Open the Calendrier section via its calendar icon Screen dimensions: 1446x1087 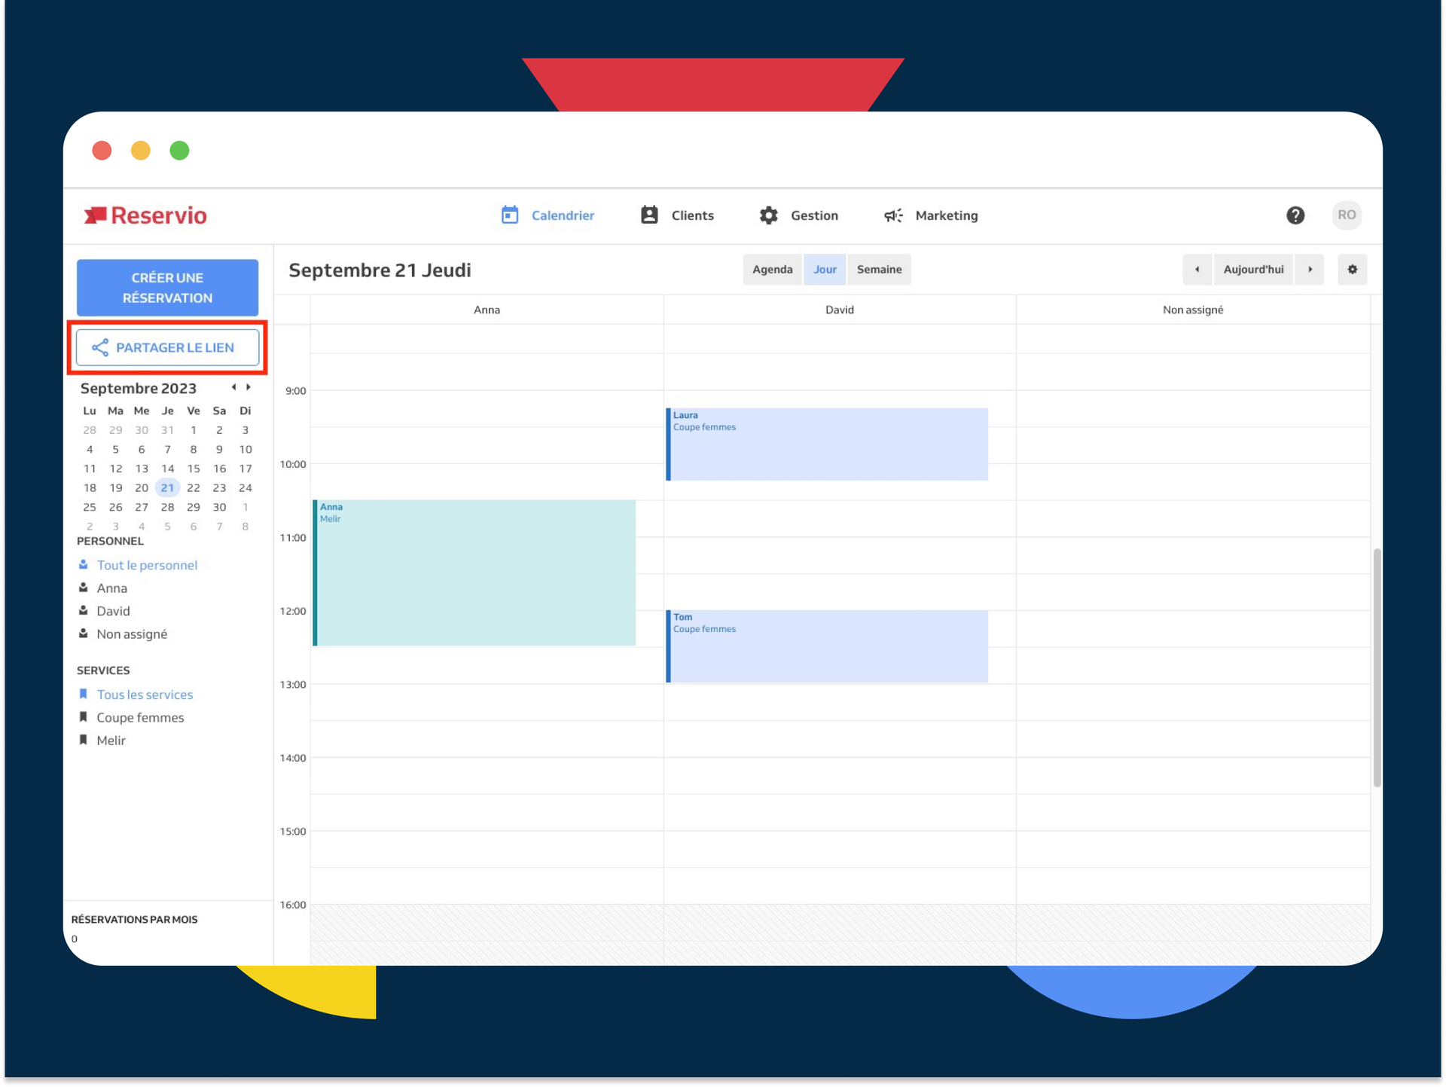511,215
